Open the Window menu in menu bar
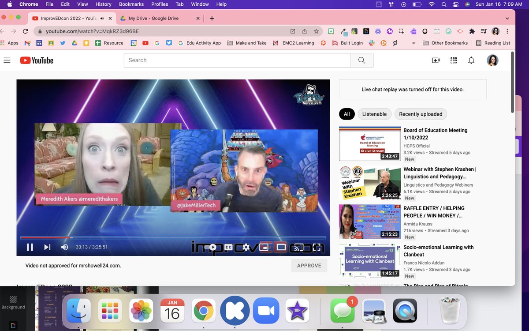This screenshot has height=331, width=529. point(200,4)
